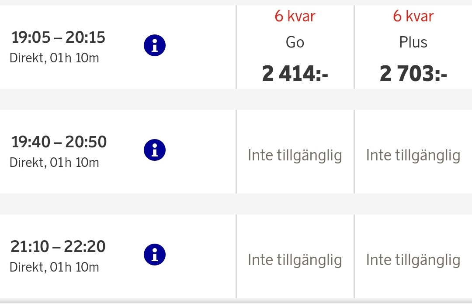Click Plus "Inte tillgänglig" for 21:10 flight

[413, 260]
